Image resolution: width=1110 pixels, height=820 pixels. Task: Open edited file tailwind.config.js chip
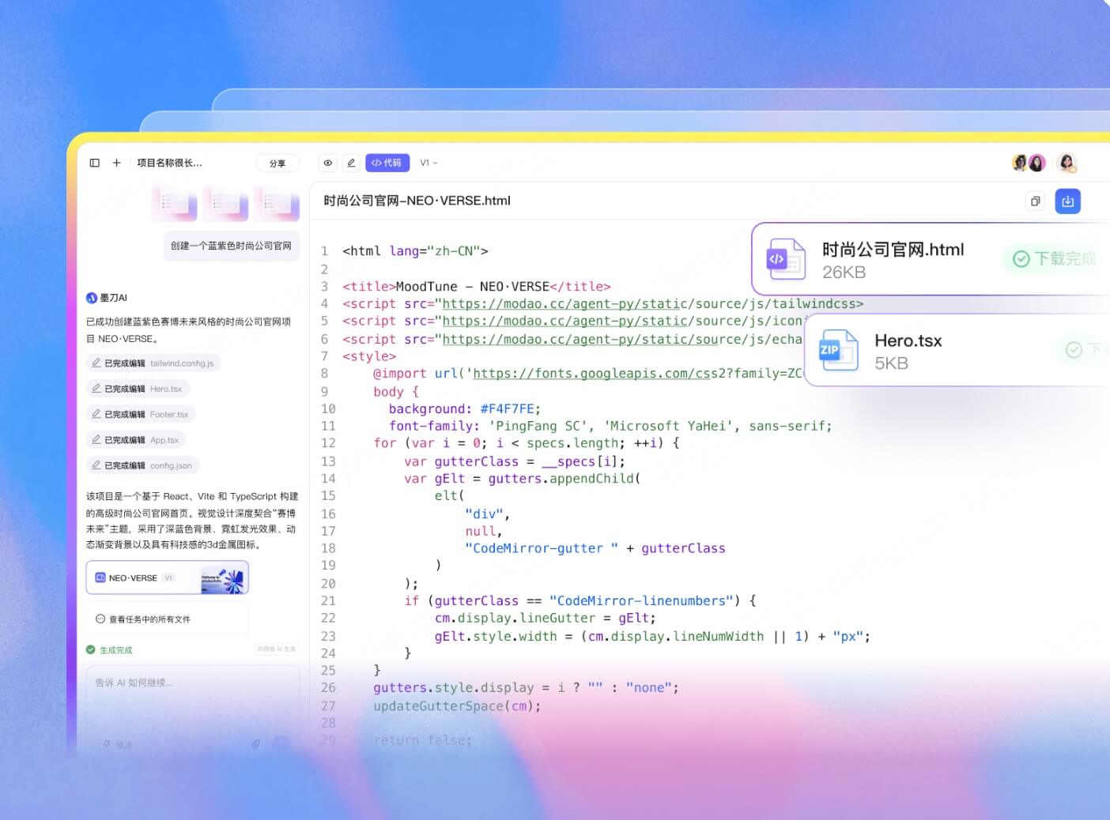[153, 363]
